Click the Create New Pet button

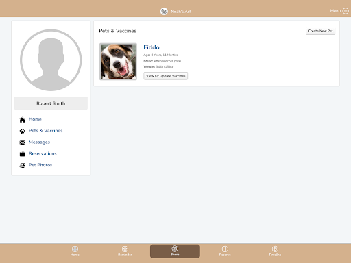[320, 31]
